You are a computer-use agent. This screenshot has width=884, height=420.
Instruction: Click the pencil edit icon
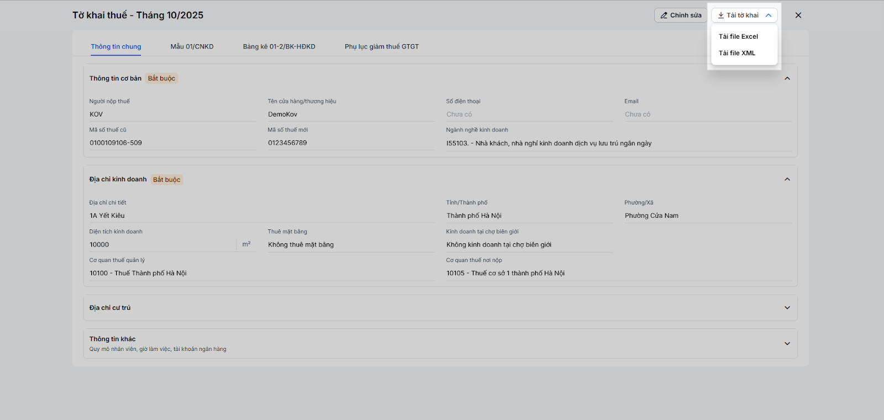[664, 15]
